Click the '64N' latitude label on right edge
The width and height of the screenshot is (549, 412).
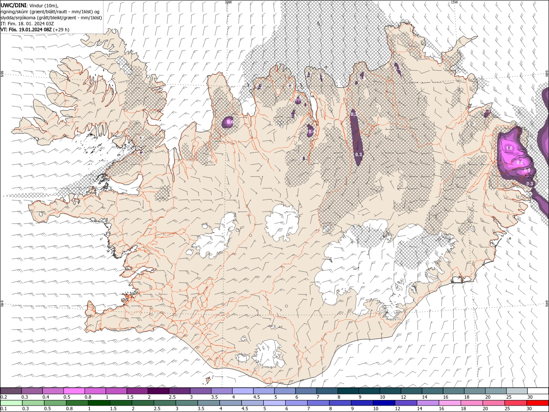(547, 303)
